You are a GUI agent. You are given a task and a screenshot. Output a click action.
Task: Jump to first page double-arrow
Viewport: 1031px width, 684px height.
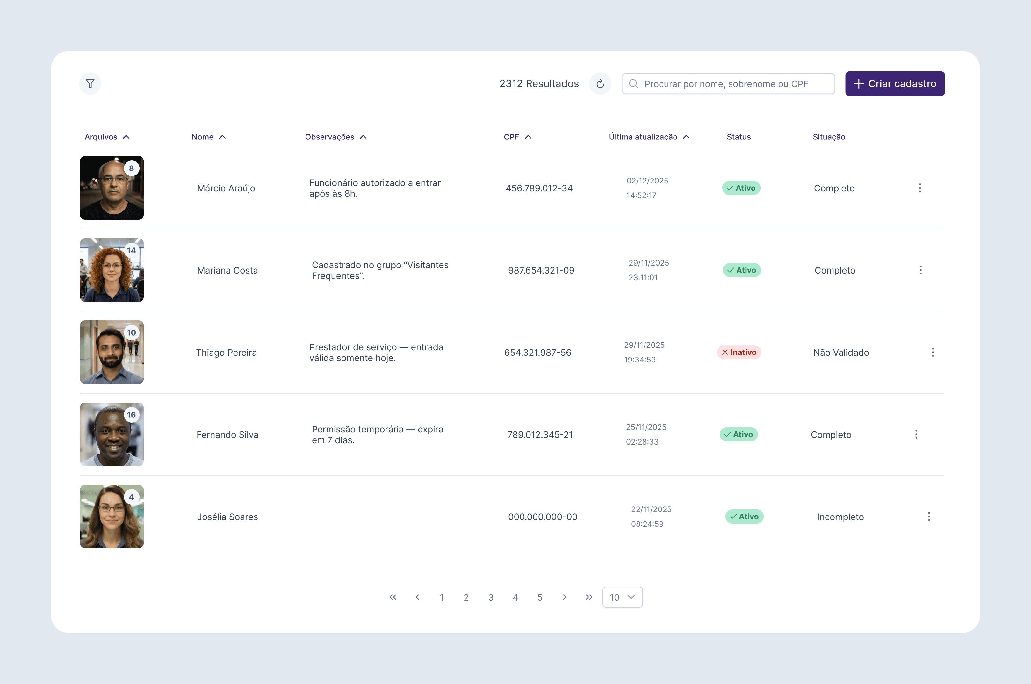tap(393, 597)
